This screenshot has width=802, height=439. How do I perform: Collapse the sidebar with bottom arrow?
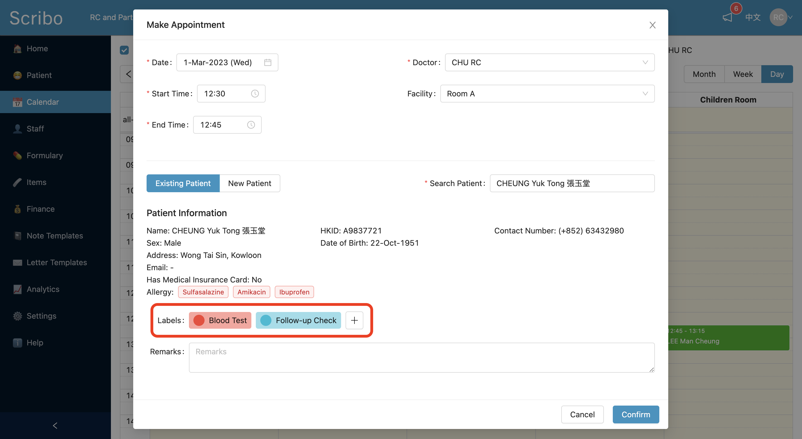pos(55,425)
